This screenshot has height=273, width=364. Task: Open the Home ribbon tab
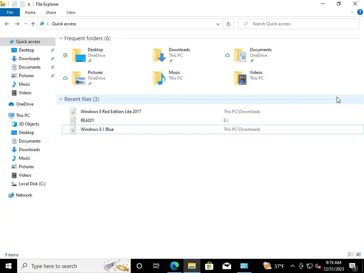(x=30, y=12)
